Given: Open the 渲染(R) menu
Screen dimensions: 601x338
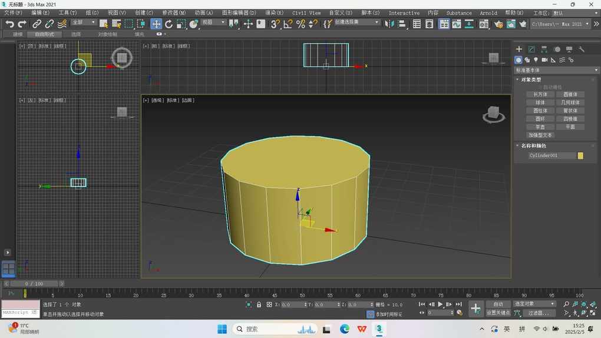Looking at the screenshot, I should click(x=274, y=12).
